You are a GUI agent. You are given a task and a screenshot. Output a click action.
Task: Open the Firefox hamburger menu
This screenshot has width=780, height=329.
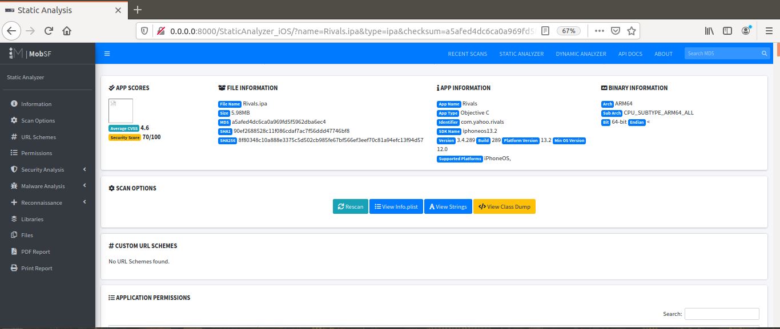click(769, 31)
